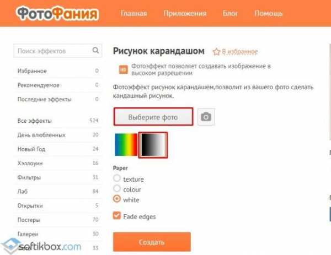
Task: Click the orange Создать button
Action: 152,242
